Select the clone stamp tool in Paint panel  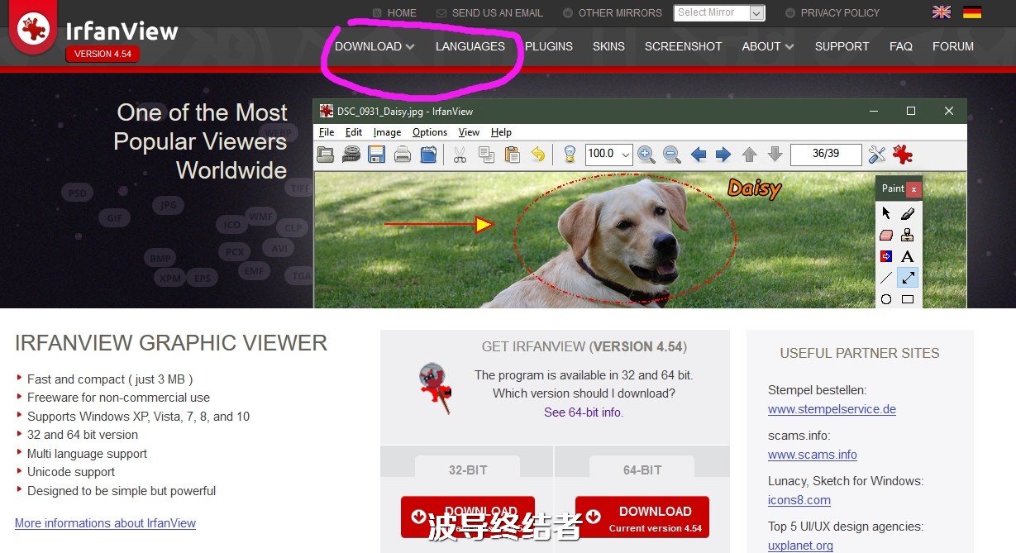[908, 235]
